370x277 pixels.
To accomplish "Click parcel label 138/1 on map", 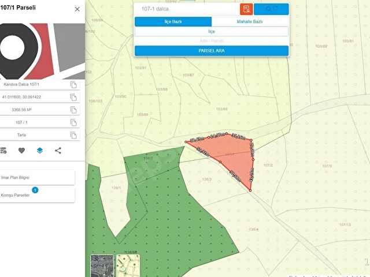I will coord(116,188).
